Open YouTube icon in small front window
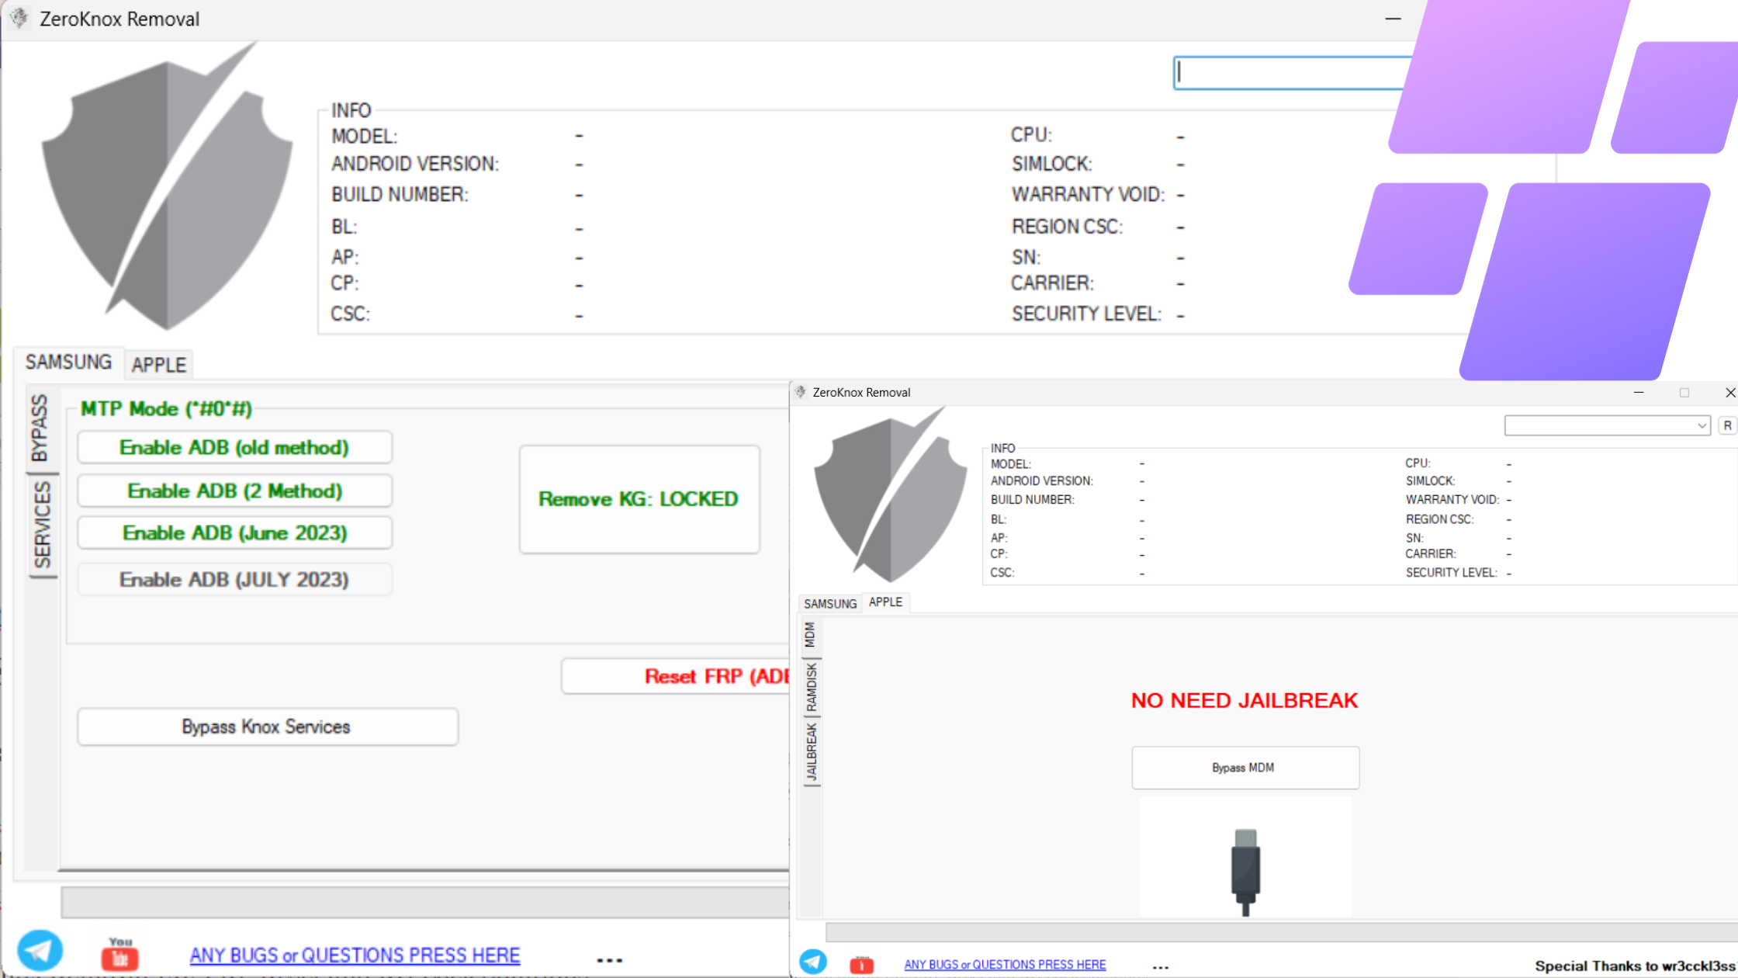The width and height of the screenshot is (1738, 978). coord(861,965)
